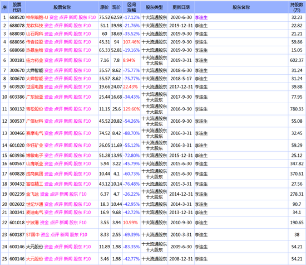306x265 pixels.
Task: Click 资金 link in the 688520 row
Action: (53, 17)
